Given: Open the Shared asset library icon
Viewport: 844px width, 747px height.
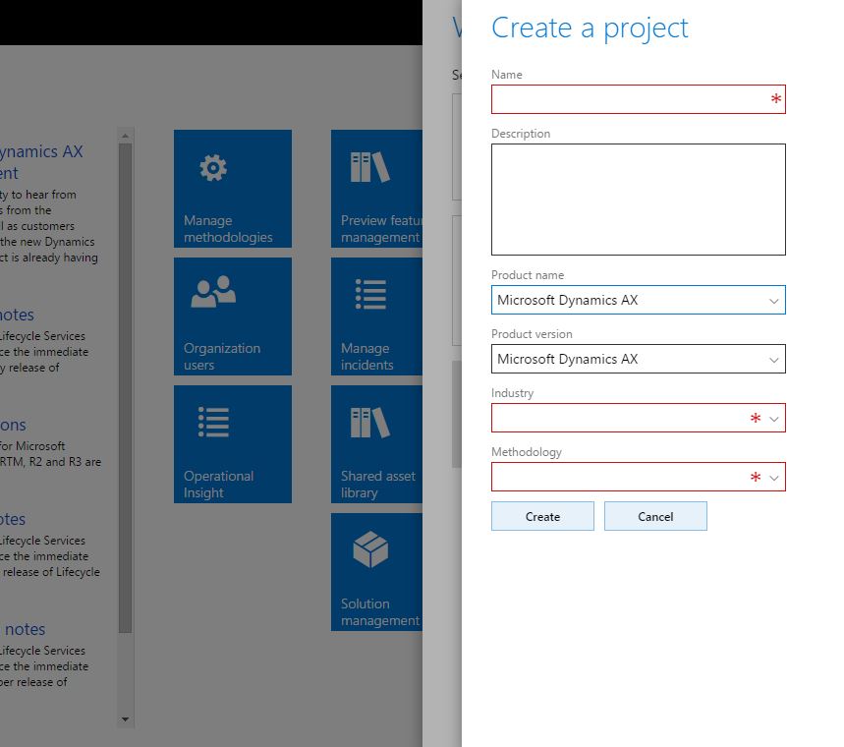Looking at the screenshot, I should (369, 423).
